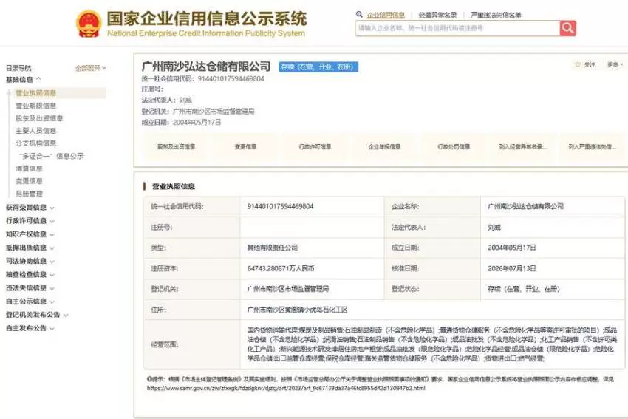Click the 目录导航 heading
The width and height of the screenshot is (628, 419).
click(18, 68)
